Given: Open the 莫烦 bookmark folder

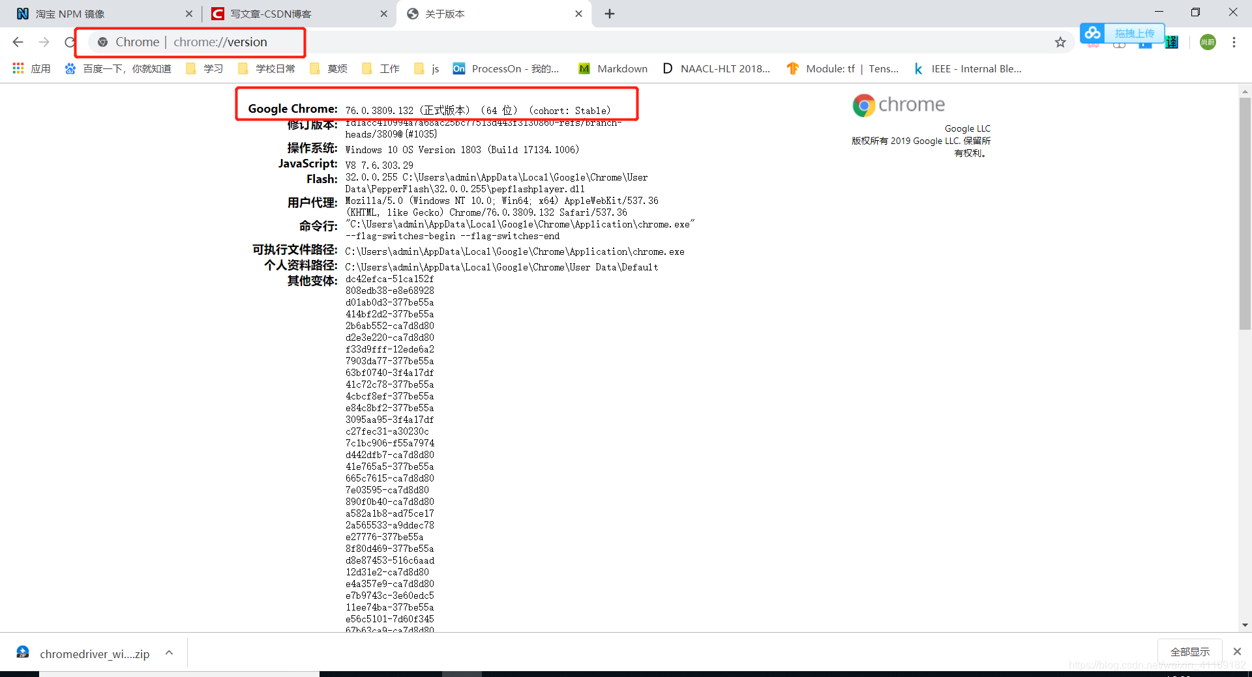Looking at the screenshot, I should [328, 68].
